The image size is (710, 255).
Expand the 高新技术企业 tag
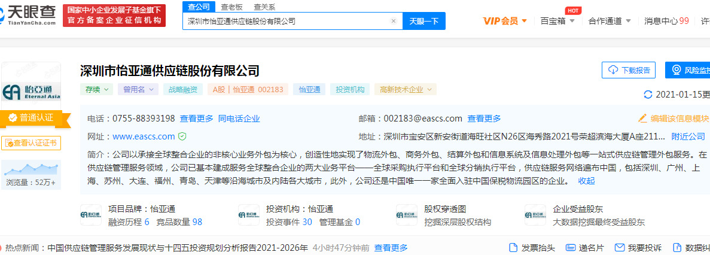[x=406, y=89]
